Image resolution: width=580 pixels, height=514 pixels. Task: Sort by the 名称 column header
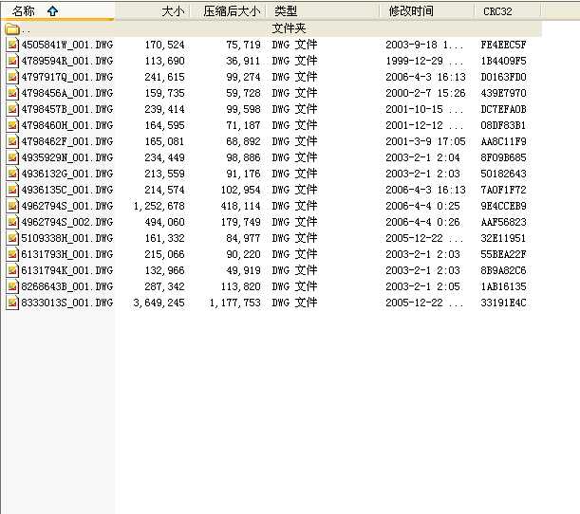click(x=58, y=10)
